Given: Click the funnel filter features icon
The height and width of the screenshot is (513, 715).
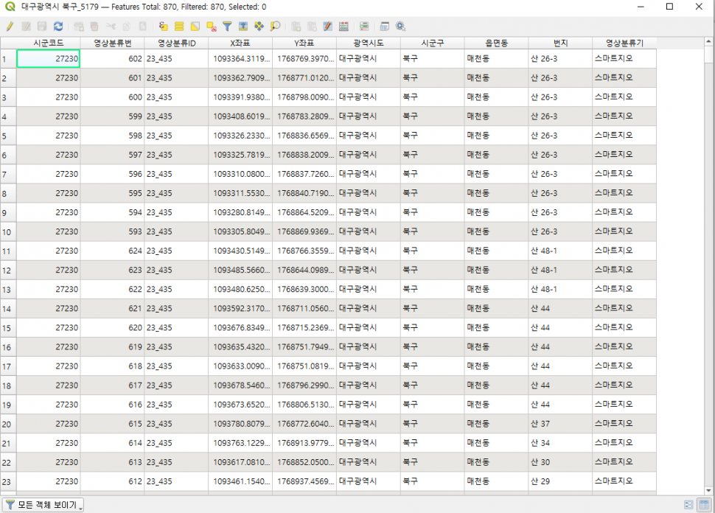Looking at the screenshot, I should point(227,27).
